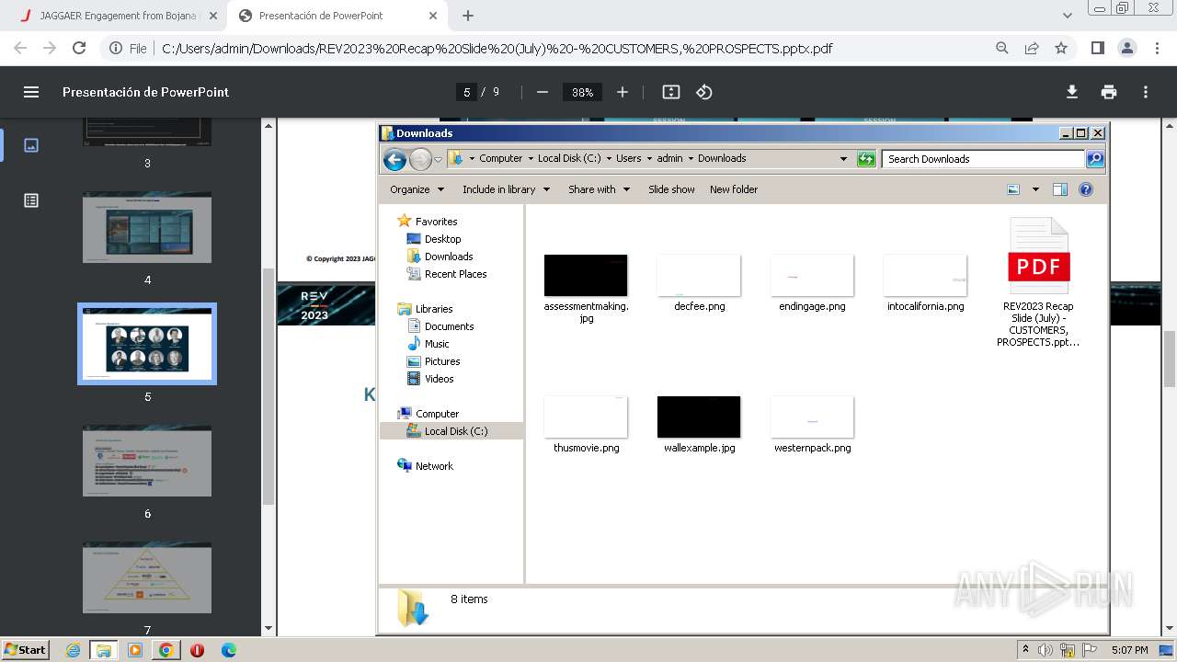
Task: Select the document outline icon in sidebar
Action: coord(31,200)
